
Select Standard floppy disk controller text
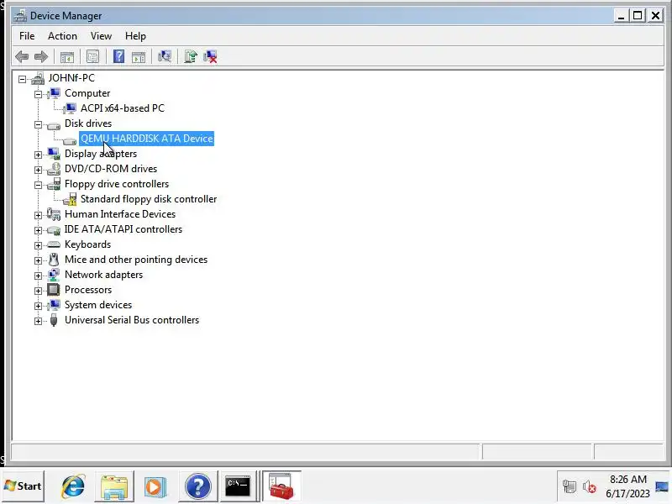click(149, 199)
